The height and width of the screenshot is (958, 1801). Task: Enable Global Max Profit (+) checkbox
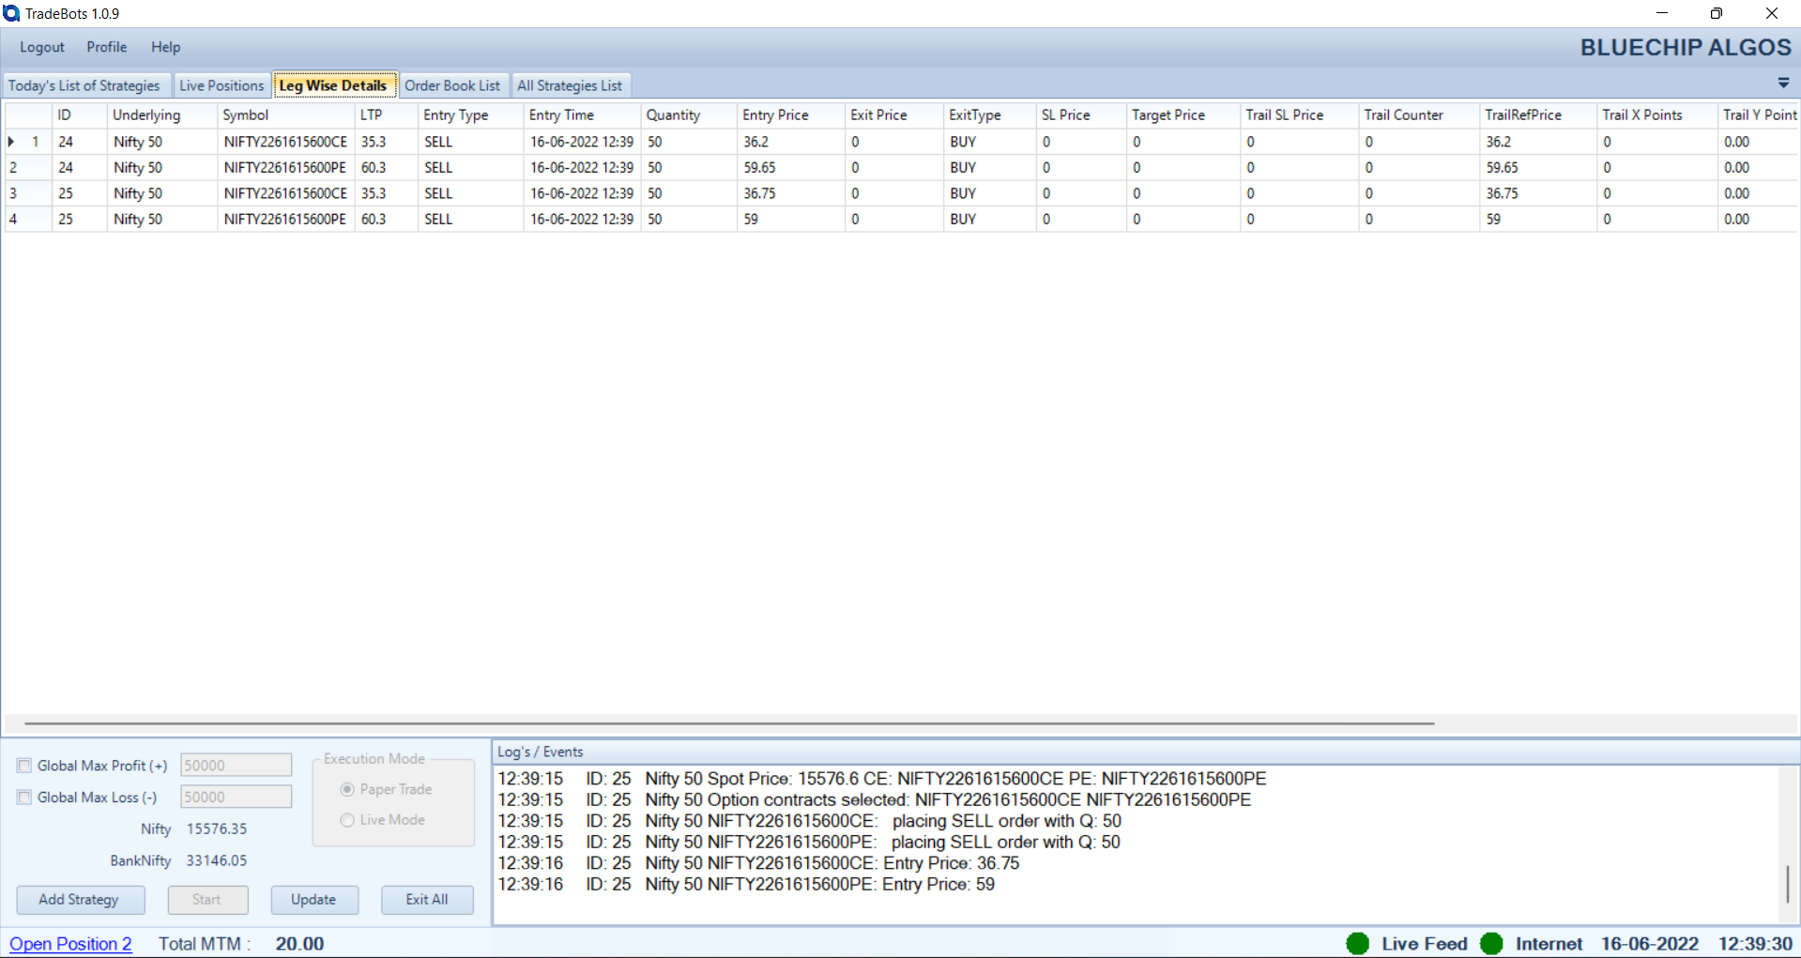(x=24, y=766)
